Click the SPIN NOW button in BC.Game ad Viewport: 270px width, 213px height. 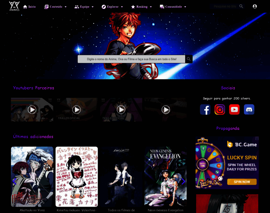pos(242,182)
